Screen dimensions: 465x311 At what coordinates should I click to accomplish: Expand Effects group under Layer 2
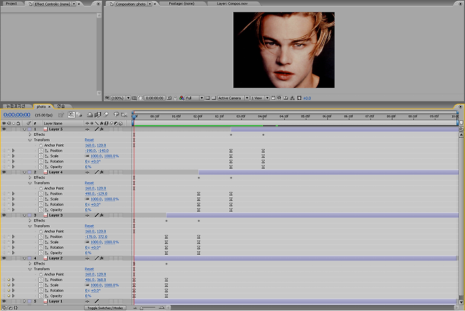[x=30, y=264]
